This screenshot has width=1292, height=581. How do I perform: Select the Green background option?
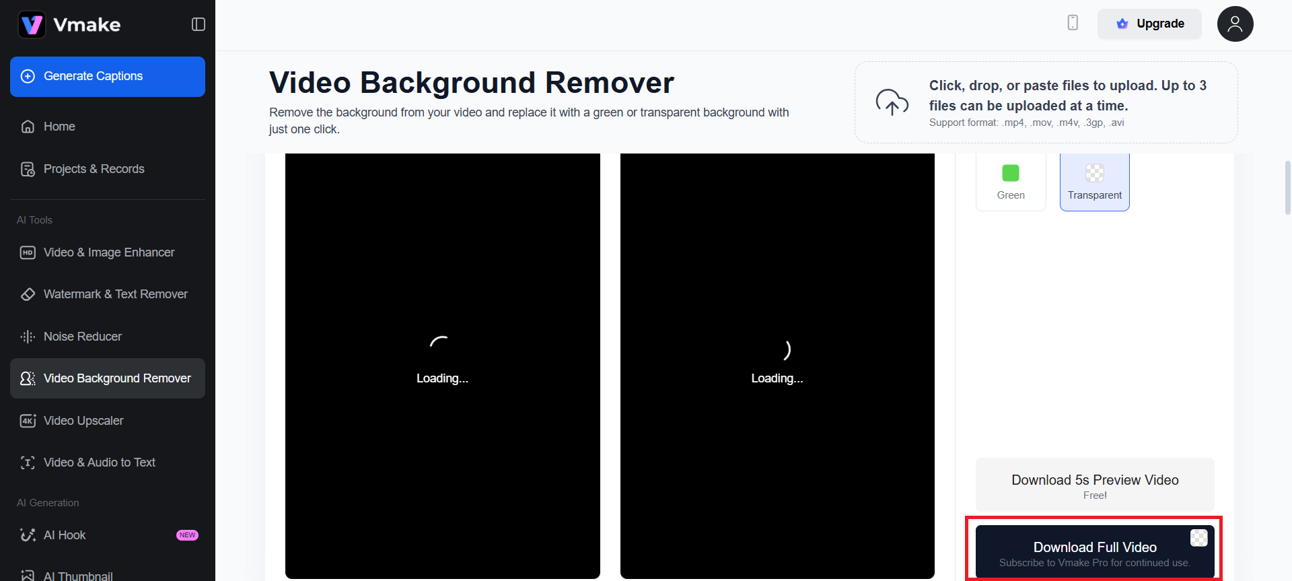(1011, 182)
